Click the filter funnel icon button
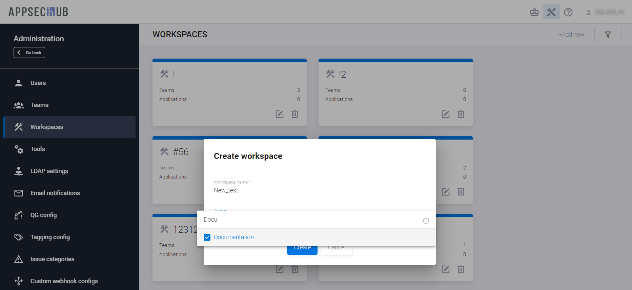Viewport: 632px width, 290px height. point(608,35)
